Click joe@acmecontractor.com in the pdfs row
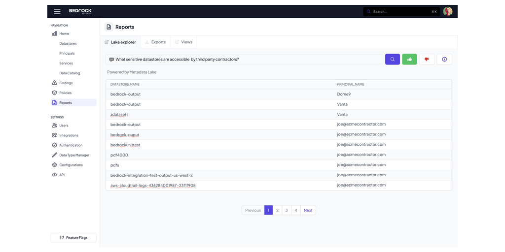The height and width of the screenshot is (252, 505). pyautogui.click(x=361, y=164)
